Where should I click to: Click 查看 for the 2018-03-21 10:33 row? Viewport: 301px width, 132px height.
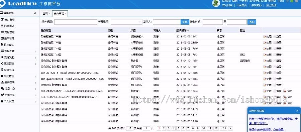[277, 85]
